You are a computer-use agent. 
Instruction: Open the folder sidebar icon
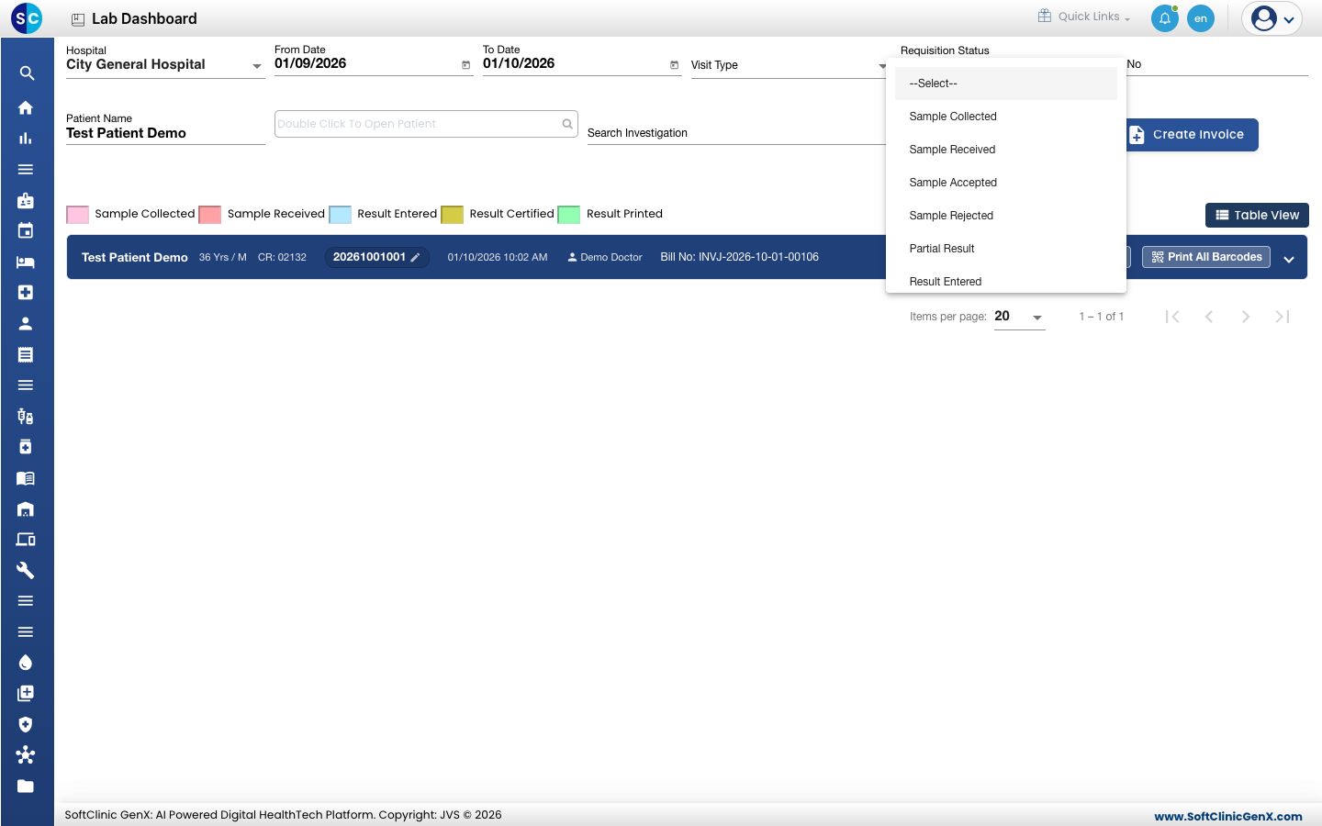point(26,786)
